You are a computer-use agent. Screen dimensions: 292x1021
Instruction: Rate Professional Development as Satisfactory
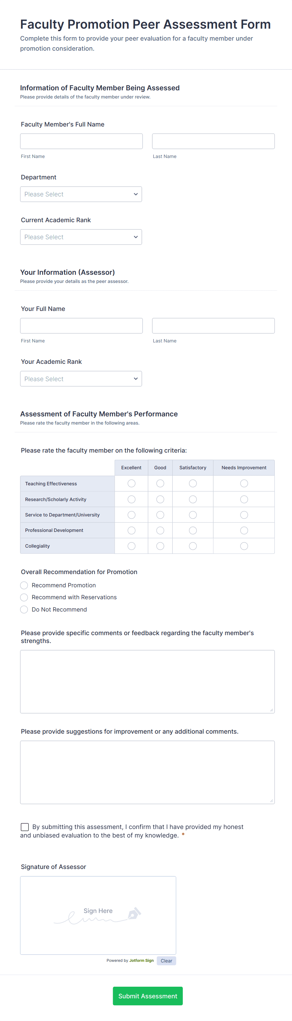tap(193, 530)
